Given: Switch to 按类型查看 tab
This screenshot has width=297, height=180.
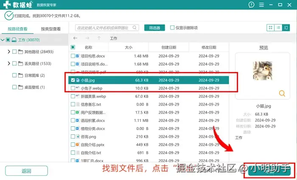Looking at the screenshot, I should click(x=51, y=29).
